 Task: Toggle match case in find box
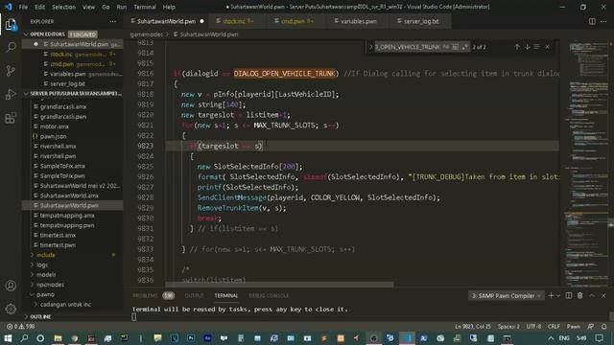pos(446,47)
